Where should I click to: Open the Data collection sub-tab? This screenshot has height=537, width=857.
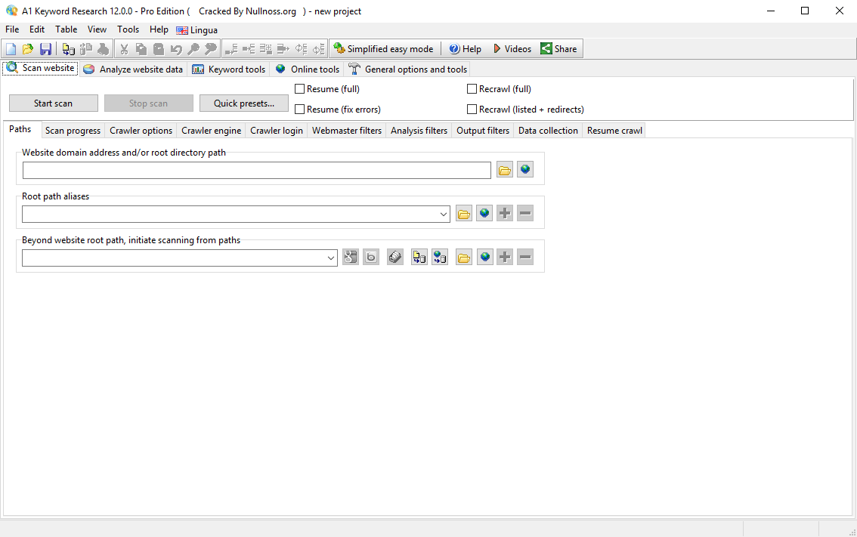[x=548, y=131]
